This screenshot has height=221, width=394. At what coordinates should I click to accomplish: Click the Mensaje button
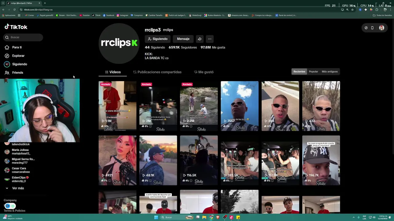[183, 39]
